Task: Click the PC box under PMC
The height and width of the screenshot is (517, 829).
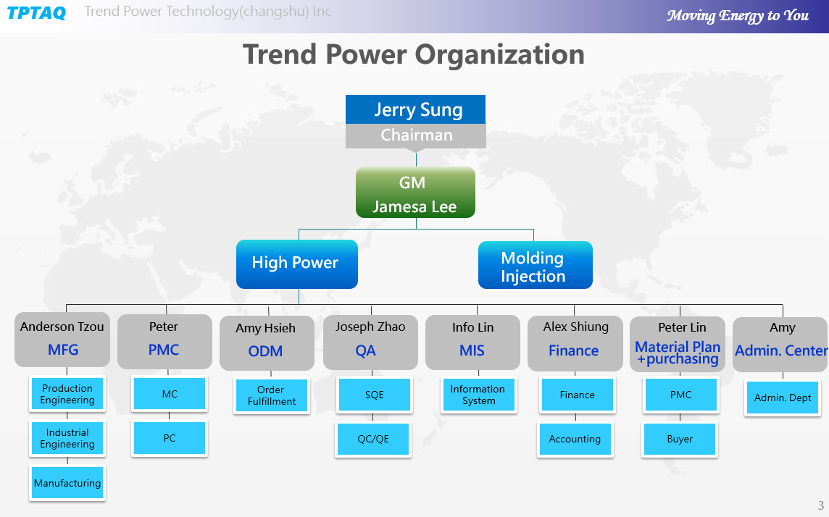Action: (x=170, y=438)
